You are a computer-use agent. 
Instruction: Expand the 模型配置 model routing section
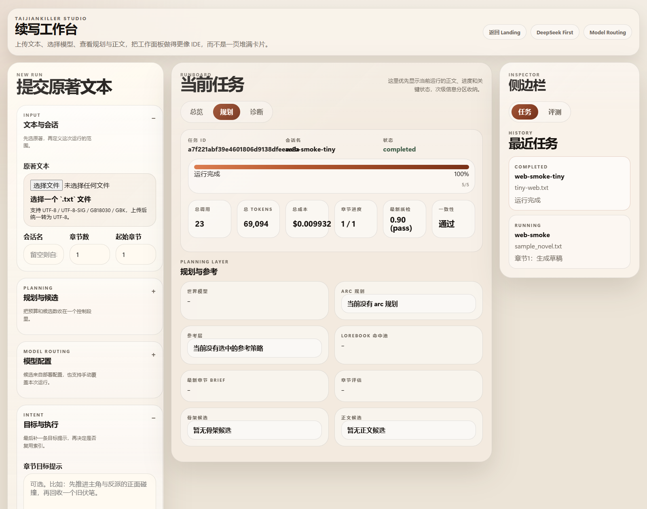154,355
